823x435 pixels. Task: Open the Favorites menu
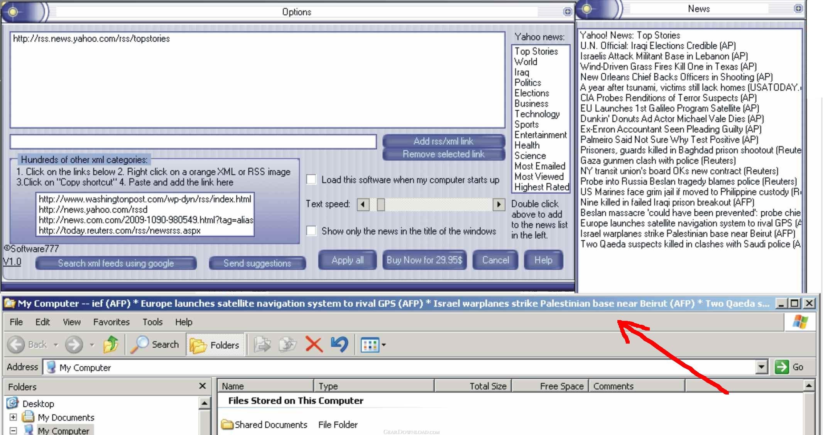click(x=112, y=322)
